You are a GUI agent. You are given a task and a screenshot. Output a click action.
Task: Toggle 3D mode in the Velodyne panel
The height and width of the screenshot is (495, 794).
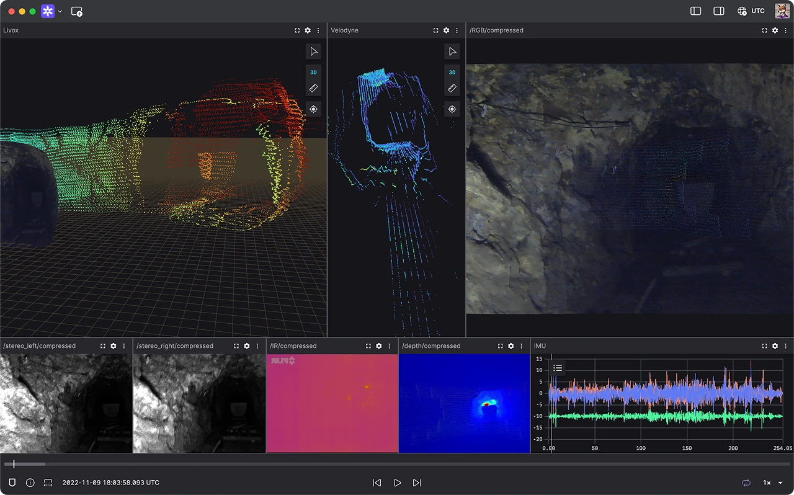point(452,72)
